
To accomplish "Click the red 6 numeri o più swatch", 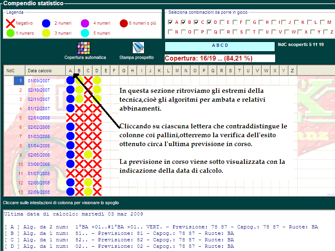I will (x=124, y=23).
